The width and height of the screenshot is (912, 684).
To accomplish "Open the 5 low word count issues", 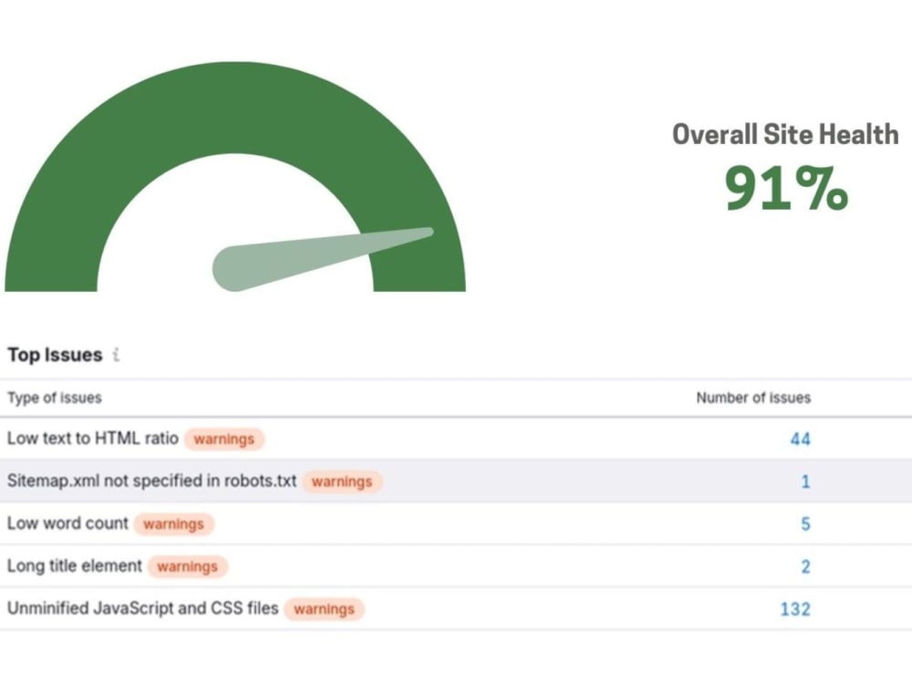I will (805, 524).
